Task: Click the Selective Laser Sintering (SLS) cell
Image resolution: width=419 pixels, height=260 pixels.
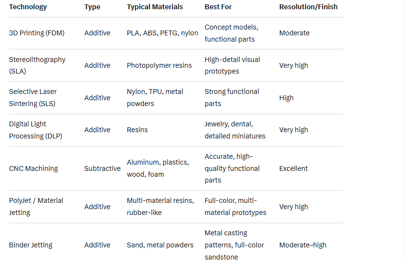Action: (x=33, y=97)
